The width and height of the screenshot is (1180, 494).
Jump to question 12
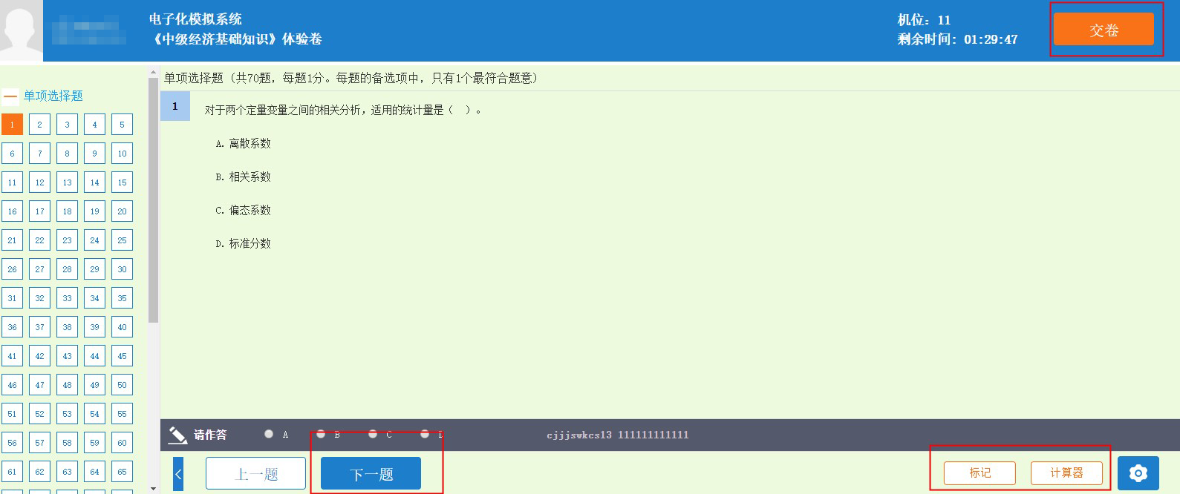point(39,182)
